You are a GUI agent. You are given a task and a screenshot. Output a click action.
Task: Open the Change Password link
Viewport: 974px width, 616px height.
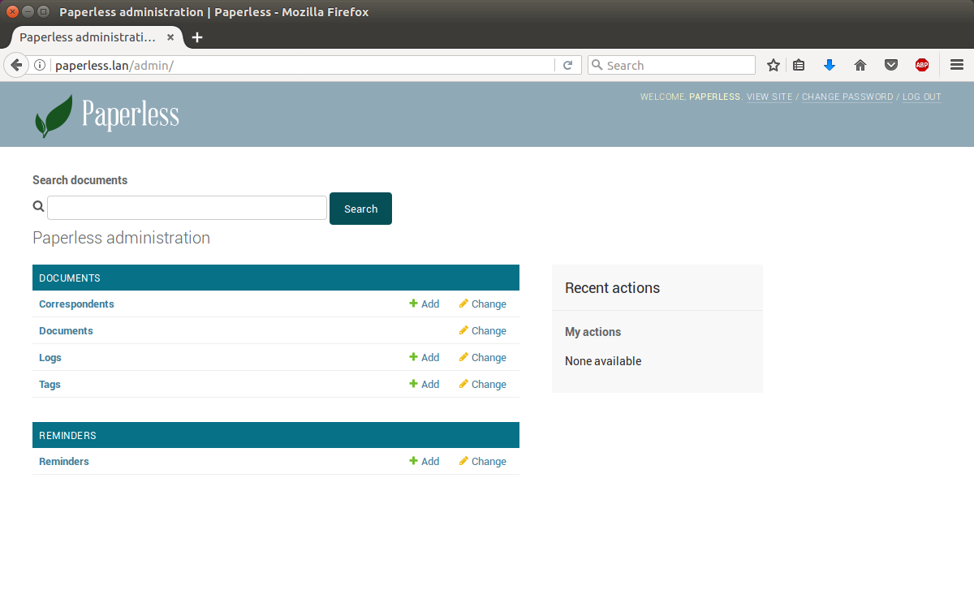847,97
